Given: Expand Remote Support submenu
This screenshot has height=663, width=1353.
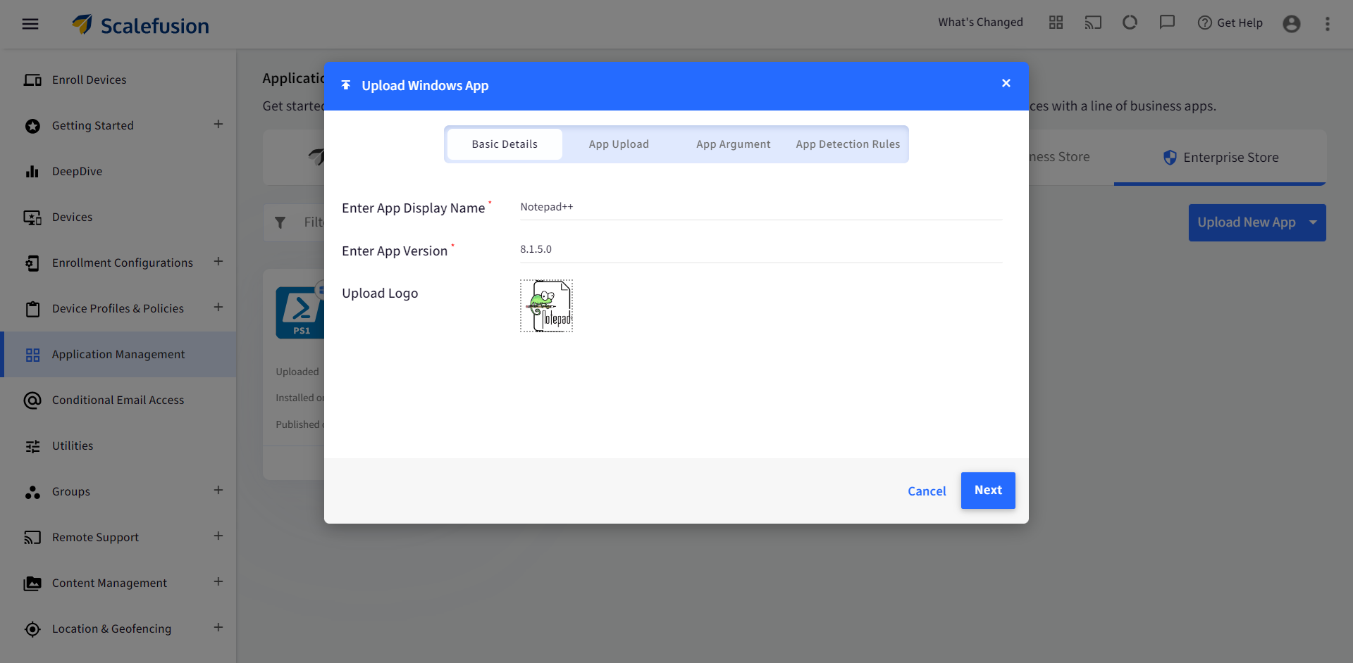Looking at the screenshot, I should point(218,536).
